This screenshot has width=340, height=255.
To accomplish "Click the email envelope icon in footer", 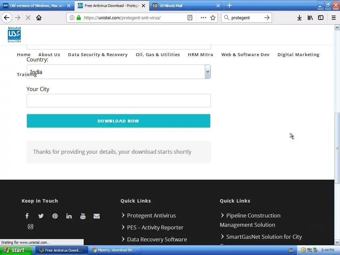I will click(x=97, y=216).
